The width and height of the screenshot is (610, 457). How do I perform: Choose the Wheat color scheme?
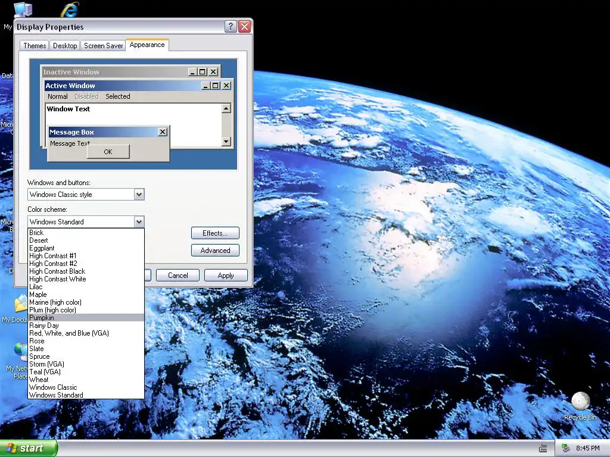pos(86,380)
